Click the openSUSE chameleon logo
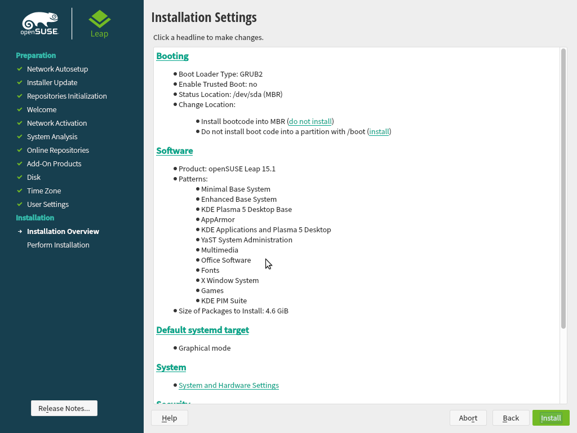The image size is (577, 433). (40, 24)
